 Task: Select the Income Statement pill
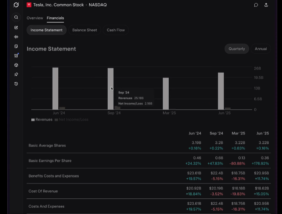pos(47,30)
